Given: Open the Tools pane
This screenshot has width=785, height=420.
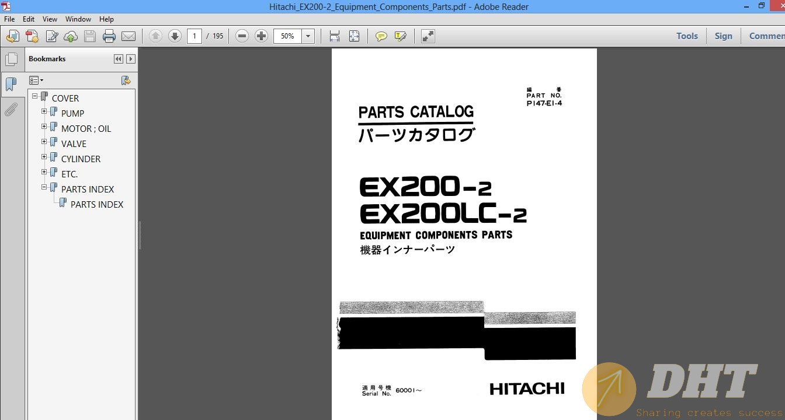Looking at the screenshot, I should click(687, 36).
